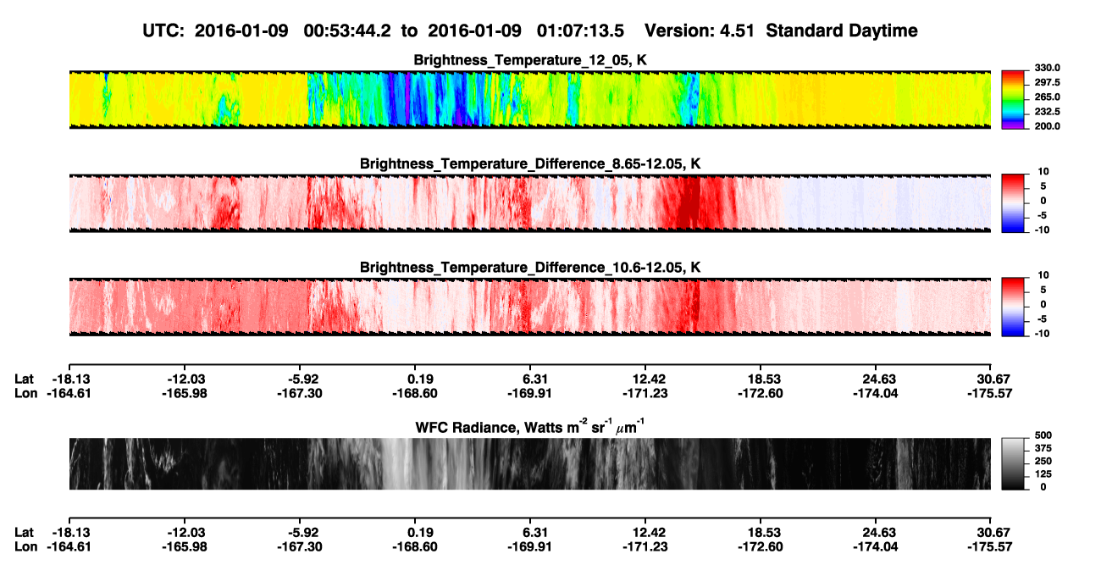
Task: Click "Version: 4.51" in the header
Action: [x=698, y=30]
